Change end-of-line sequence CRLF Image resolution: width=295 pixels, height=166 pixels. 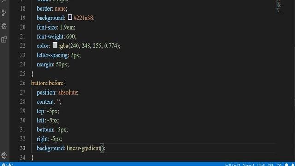click(x=271, y=165)
